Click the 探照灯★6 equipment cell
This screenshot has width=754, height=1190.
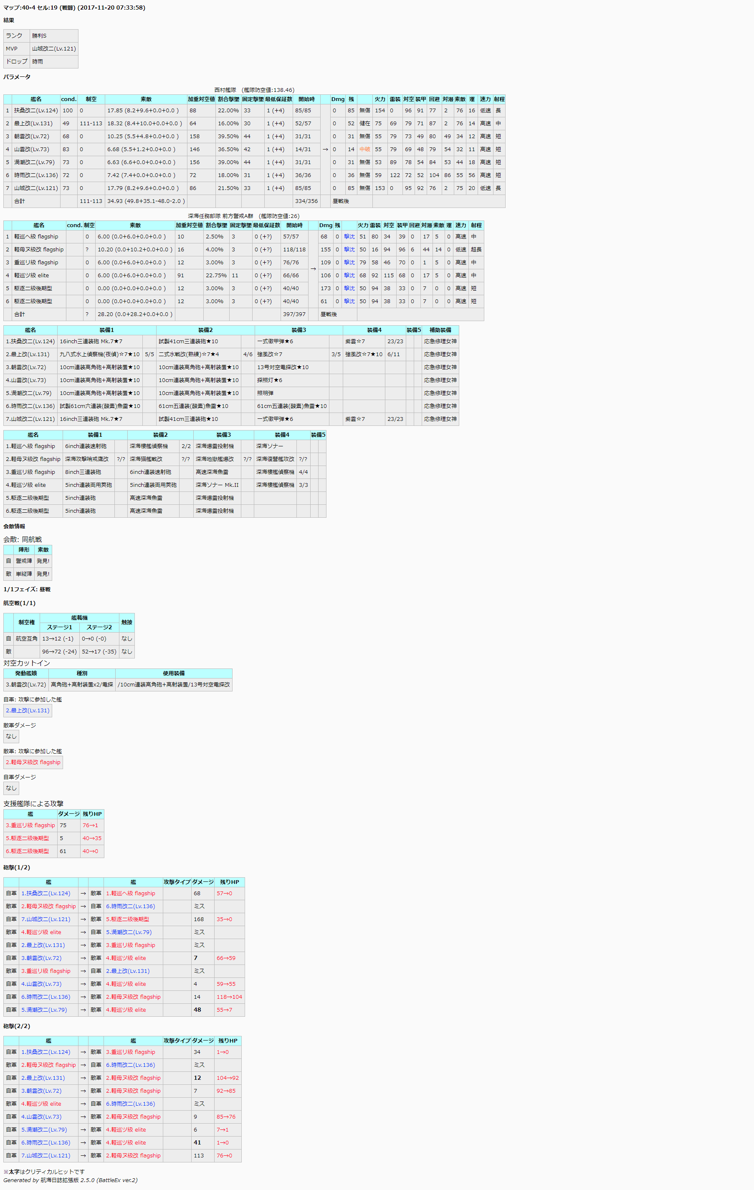[x=270, y=380]
